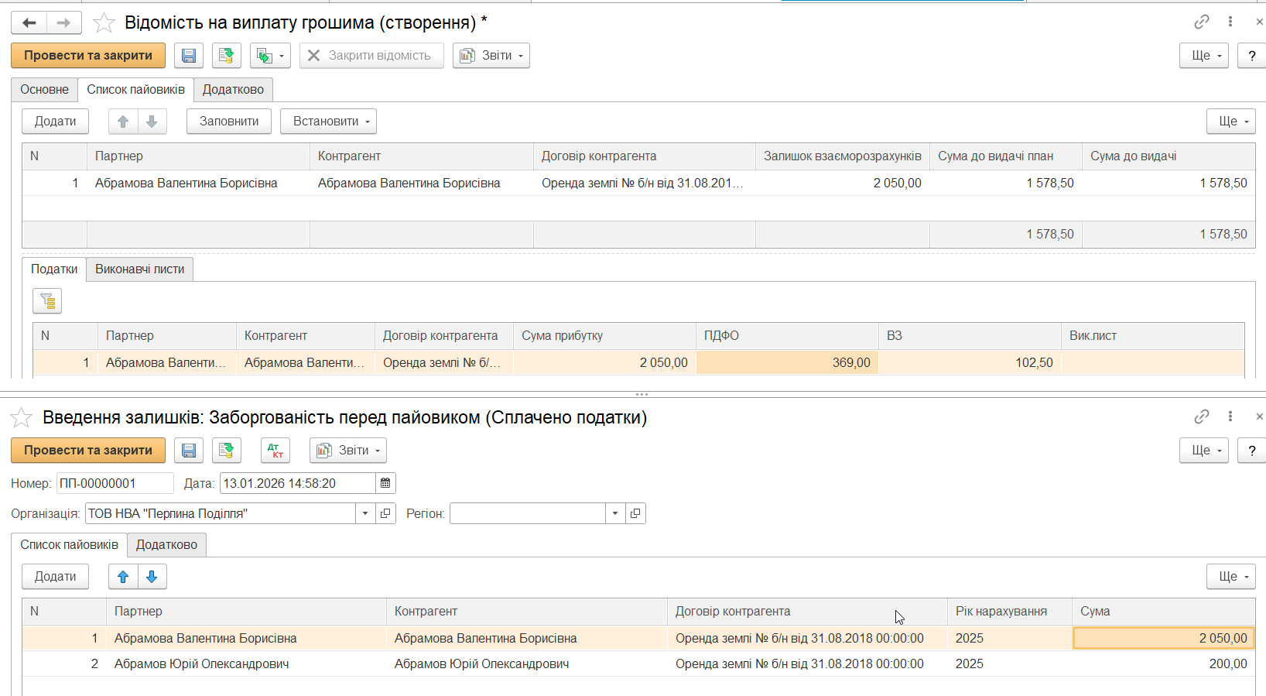Open the Ще menu in the Введення залишків header toolbar
1266x696 pixels.
pos(1204,451)
